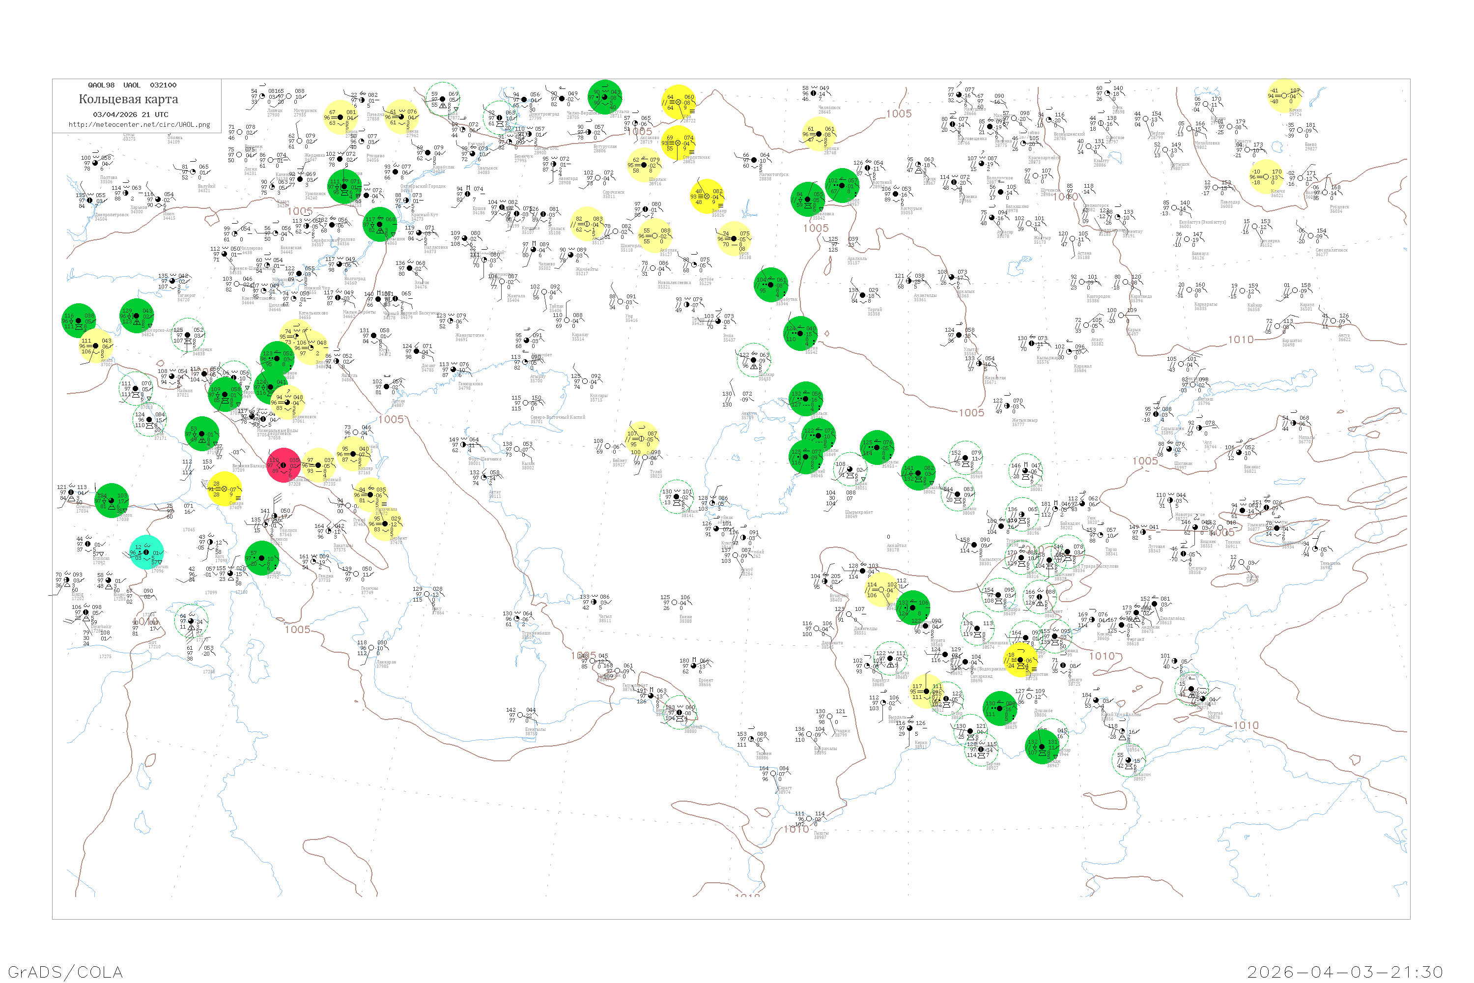1474x983 pixels.
Task: Click the 2026-04-03-21:30 timestamp label
Action: [1345, 972]
